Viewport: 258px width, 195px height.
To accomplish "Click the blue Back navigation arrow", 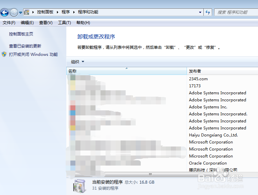I will tap(4, 12).
